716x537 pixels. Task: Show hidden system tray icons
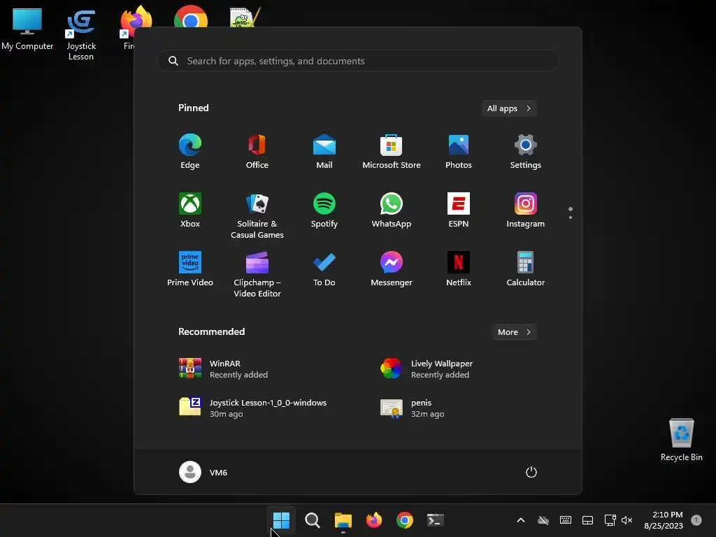520,520
